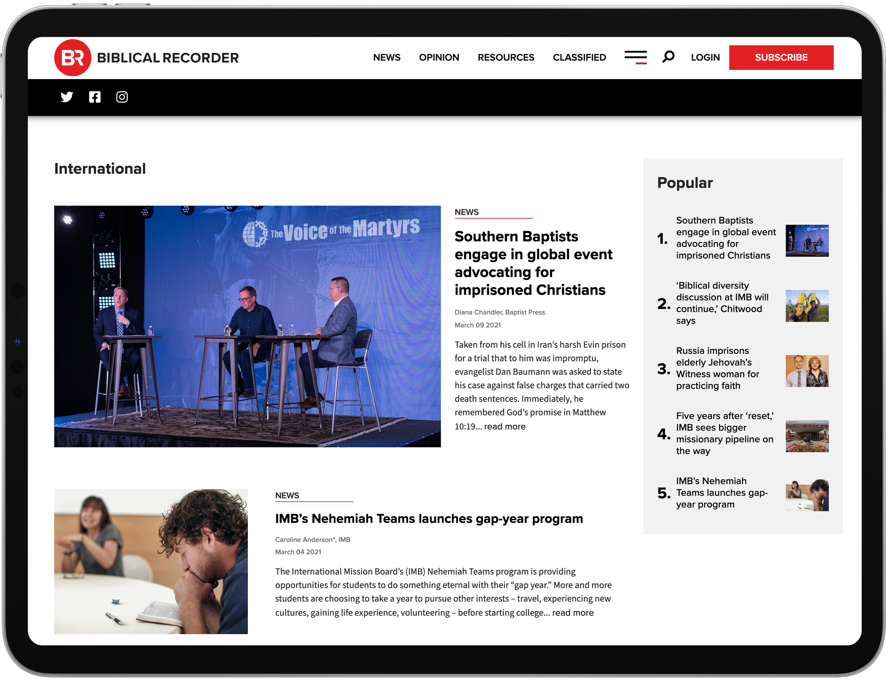Open the OPINION menu item

coord(439,57)
